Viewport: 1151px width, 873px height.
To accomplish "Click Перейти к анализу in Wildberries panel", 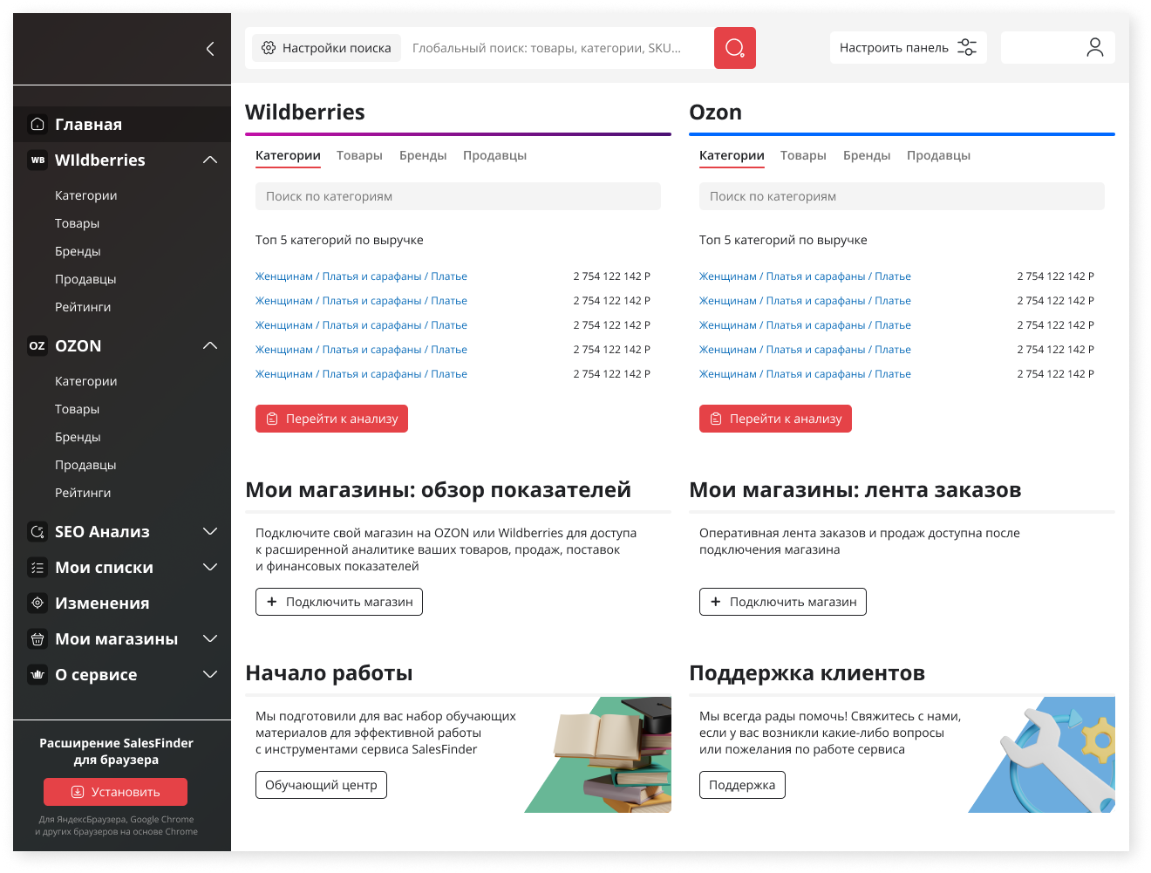I will coord(331,419).
